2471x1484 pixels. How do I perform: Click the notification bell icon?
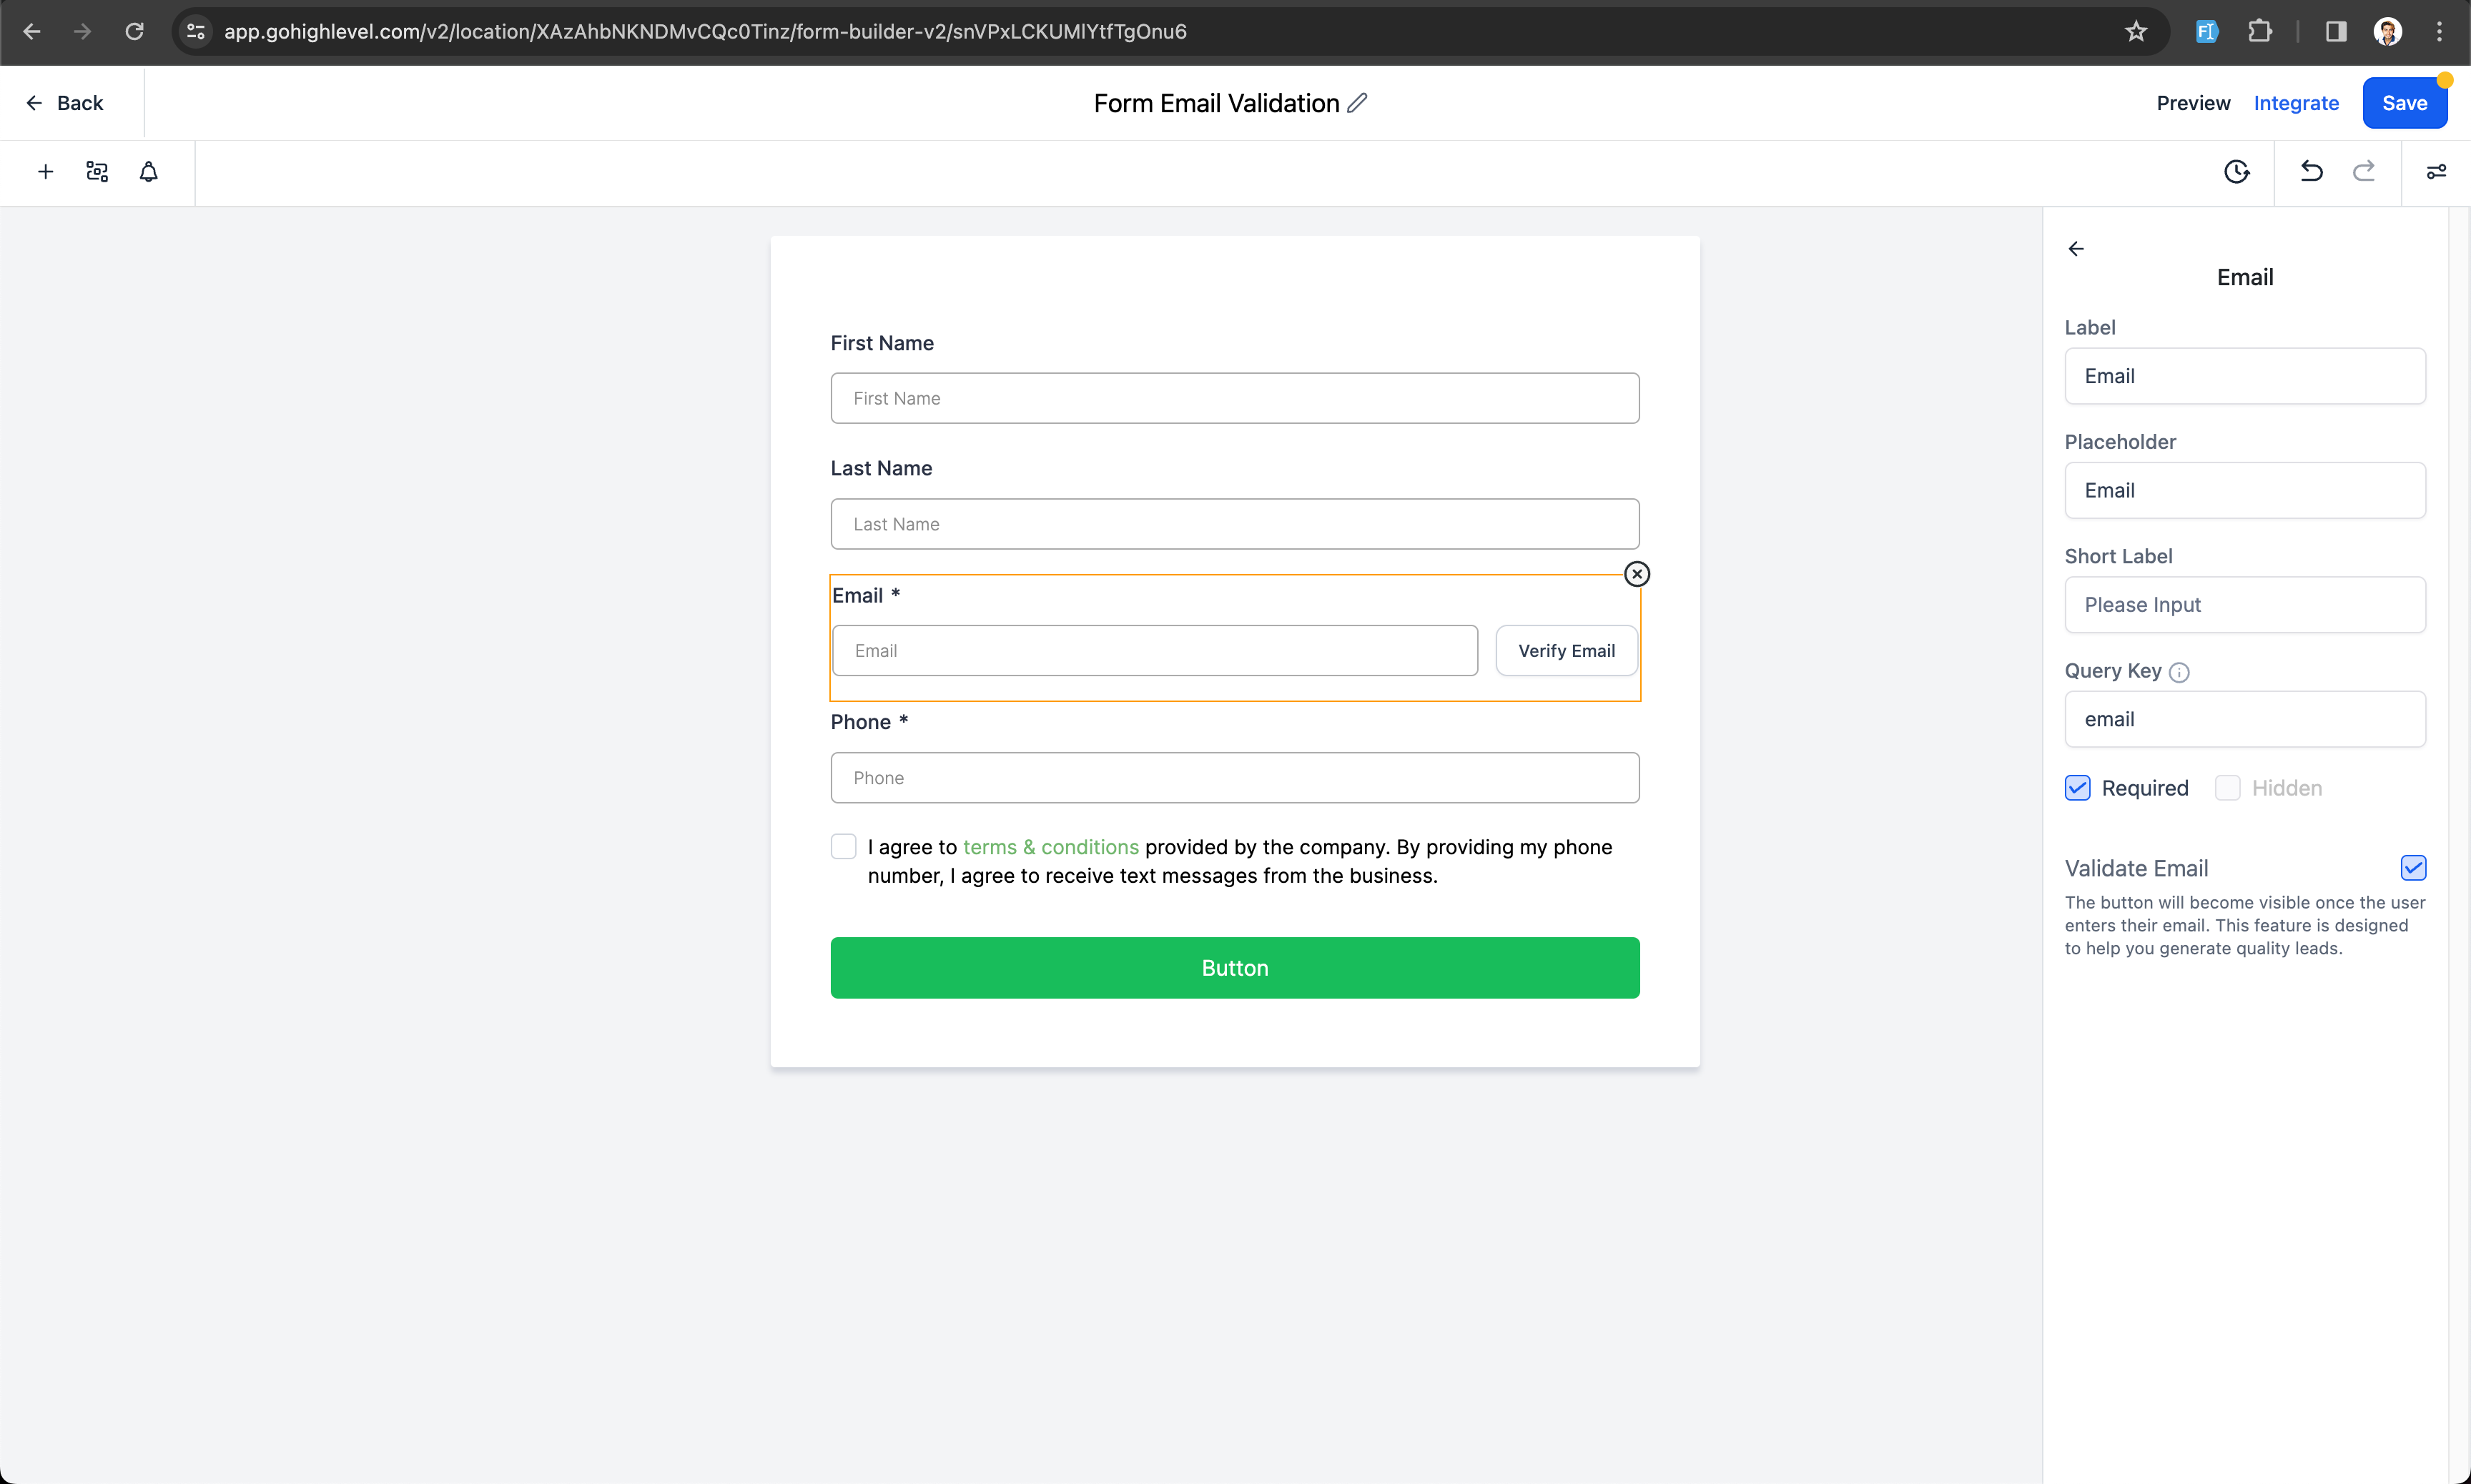[x=148, y=172]
